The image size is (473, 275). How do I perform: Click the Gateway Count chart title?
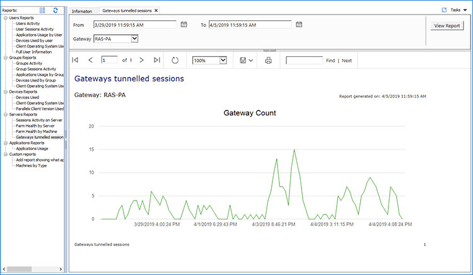[250, 113]
